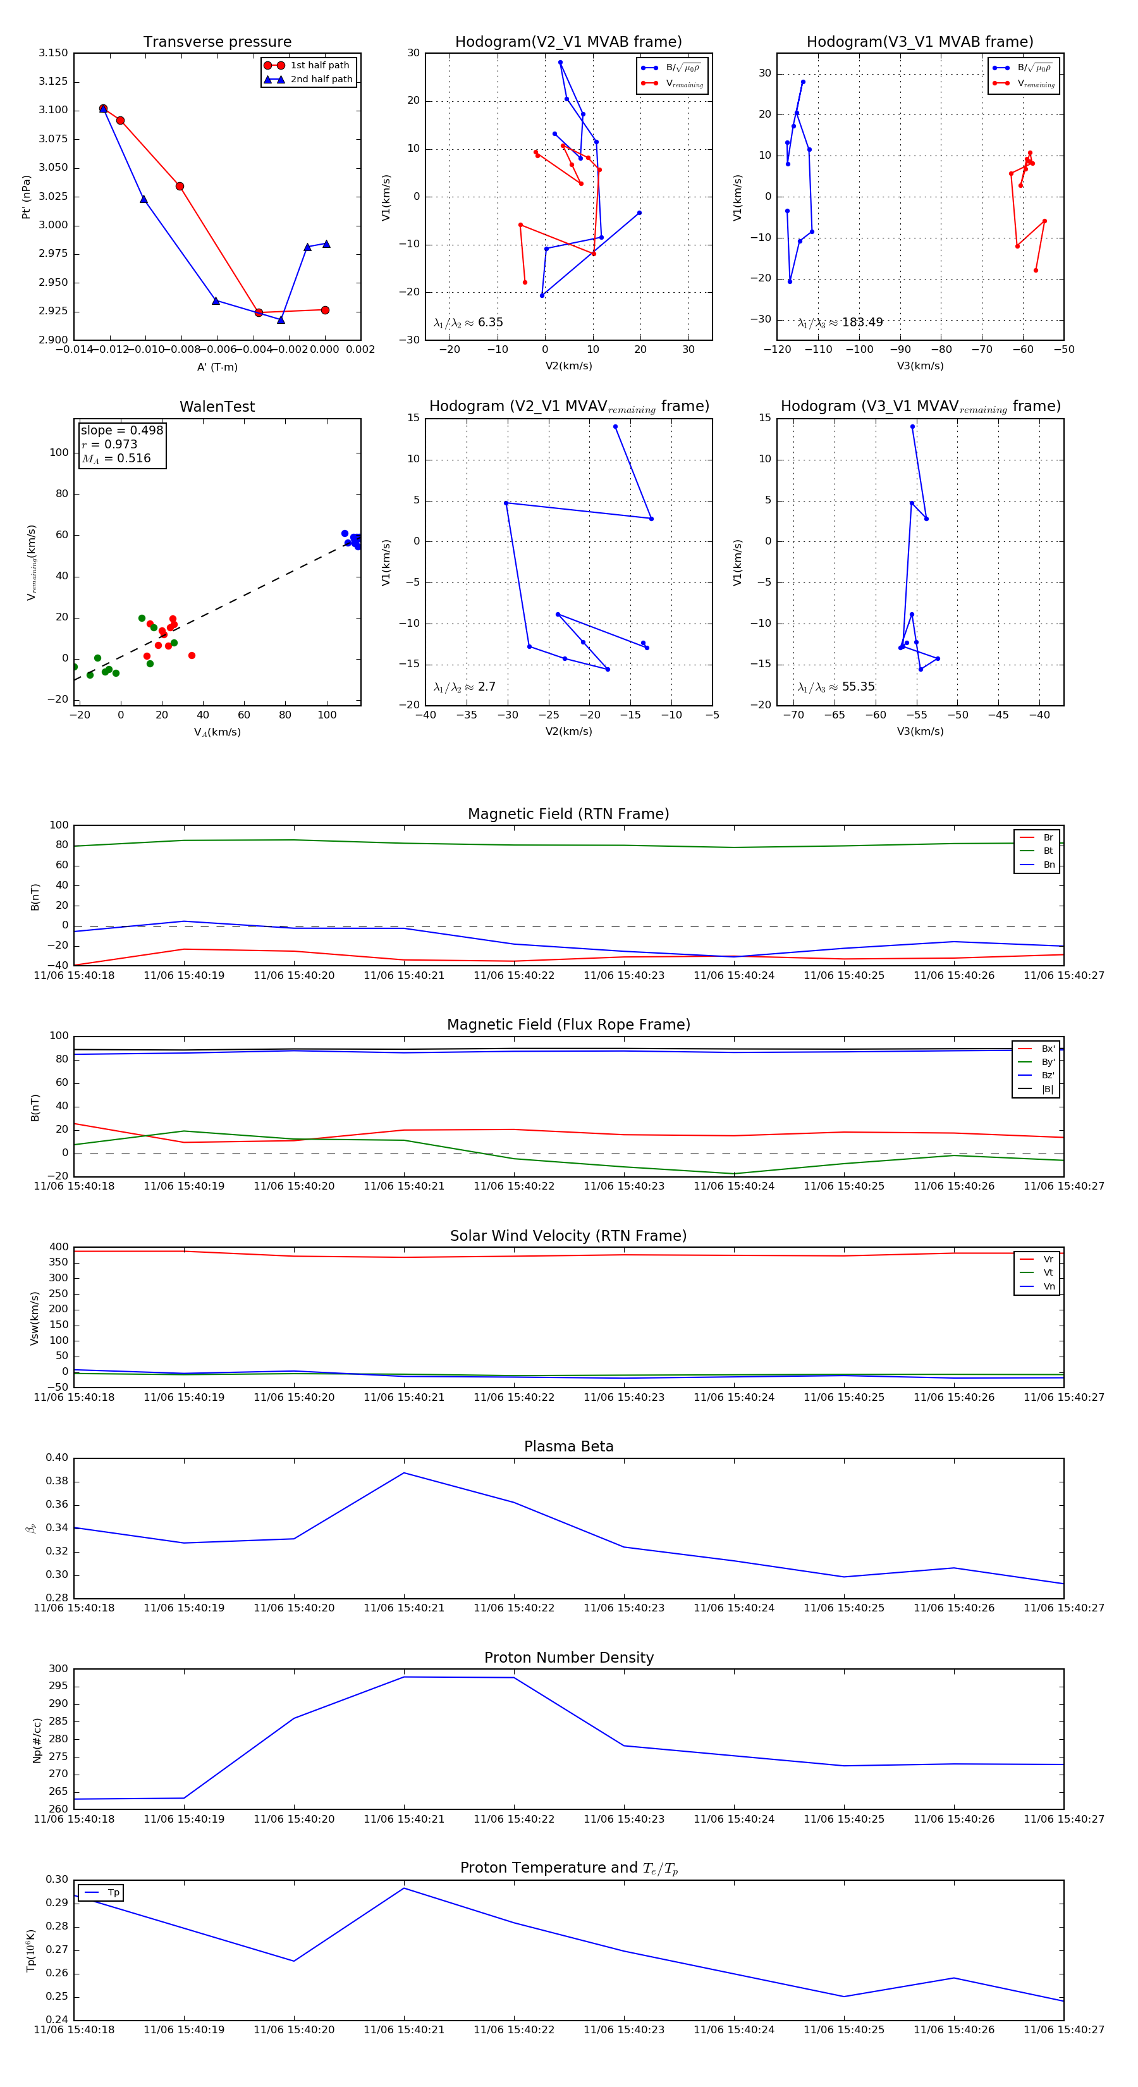Screen dimensions: 1138x2087
Task: Click the 'Np(#/cc)' y-axis label
Action: [37, 1740]
